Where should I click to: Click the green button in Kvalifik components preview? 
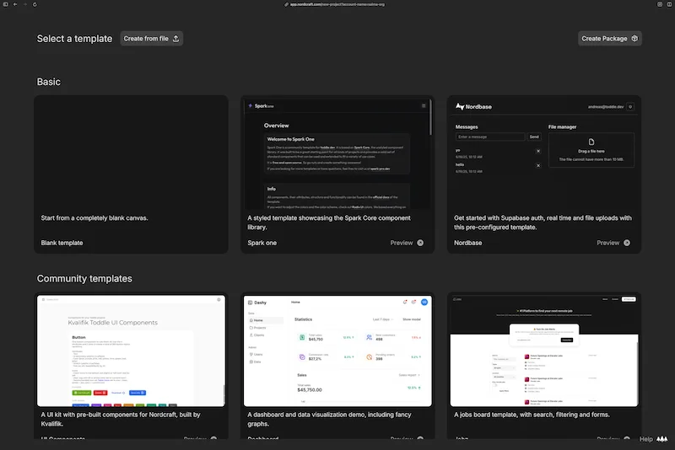pos(82,393)
